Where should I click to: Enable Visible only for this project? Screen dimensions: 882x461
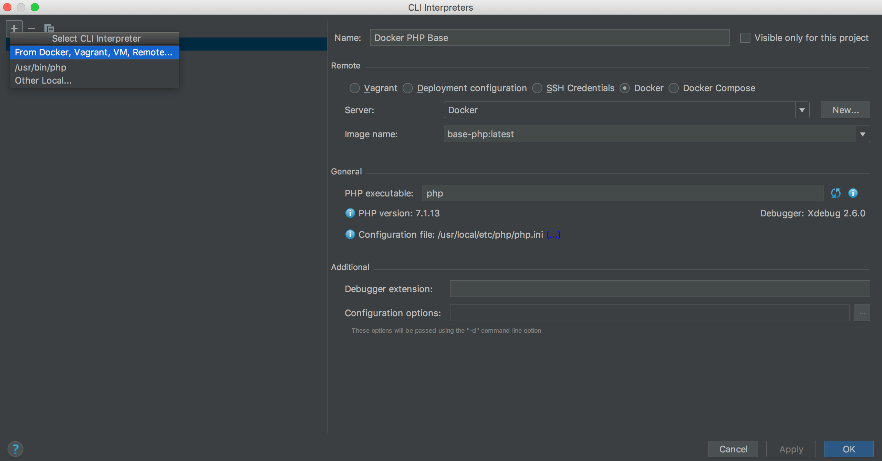pos(745,38)
